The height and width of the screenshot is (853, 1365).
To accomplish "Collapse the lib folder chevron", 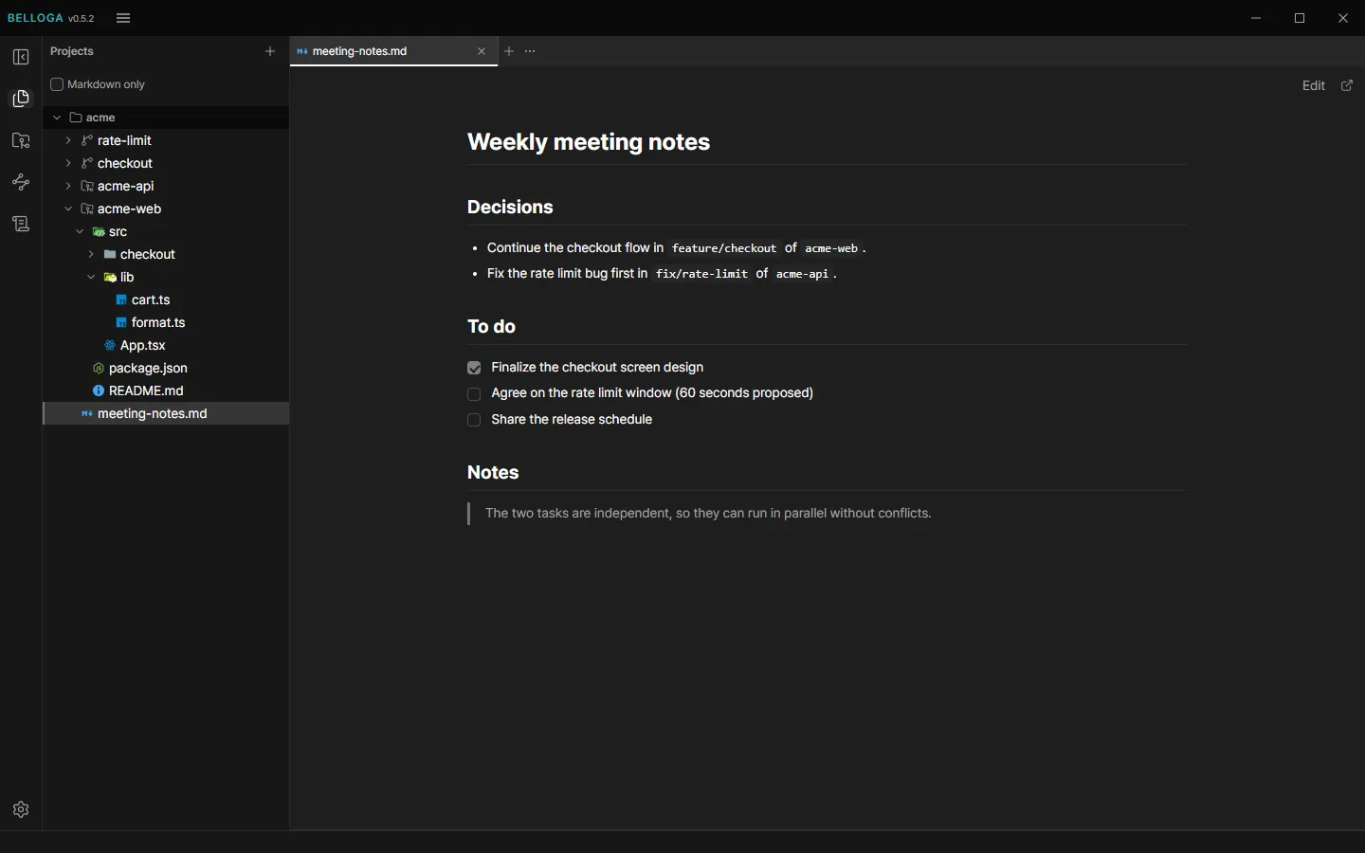I will pos(91,277).
